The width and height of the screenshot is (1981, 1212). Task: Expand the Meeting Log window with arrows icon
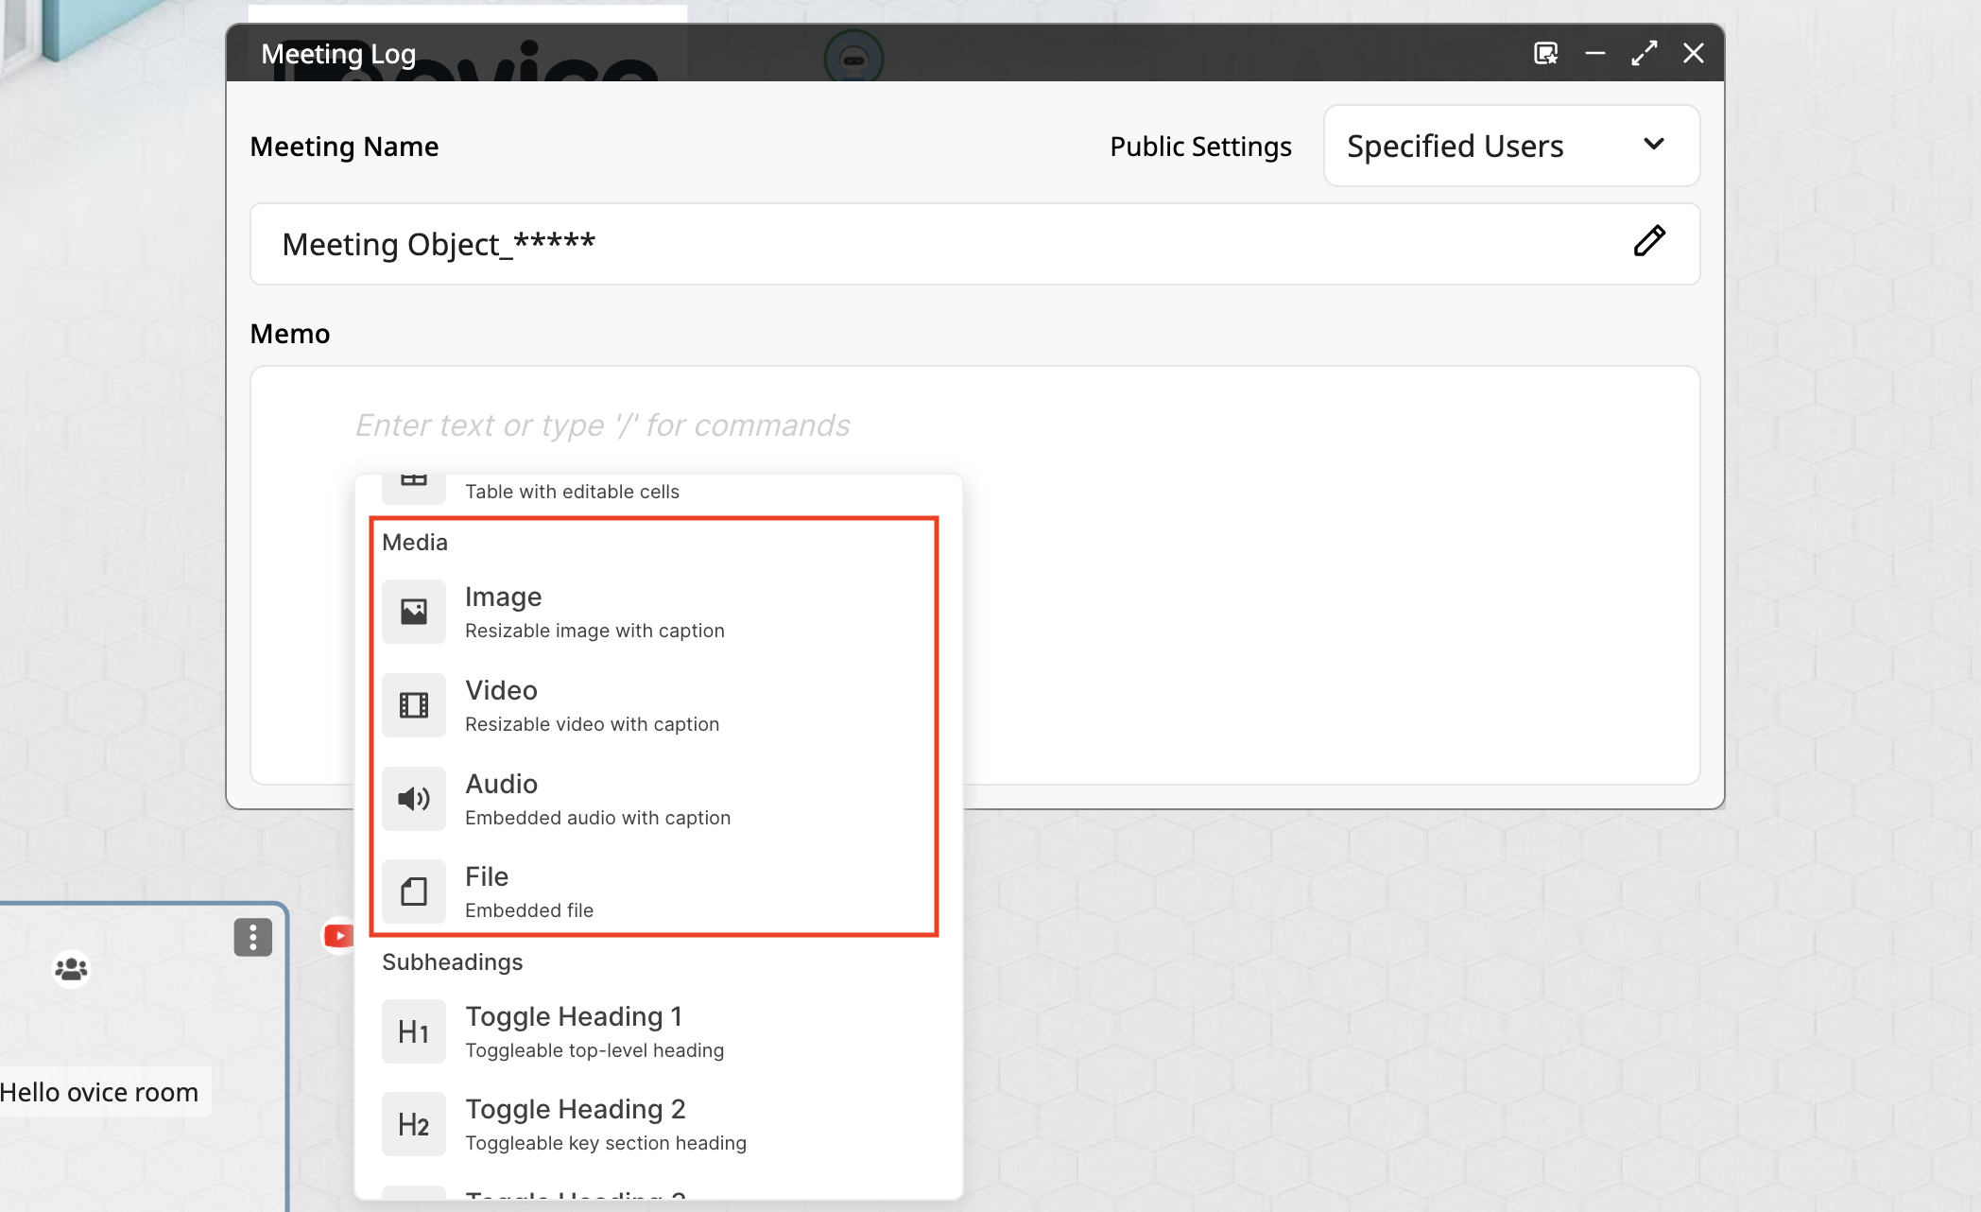[1645, 53]
